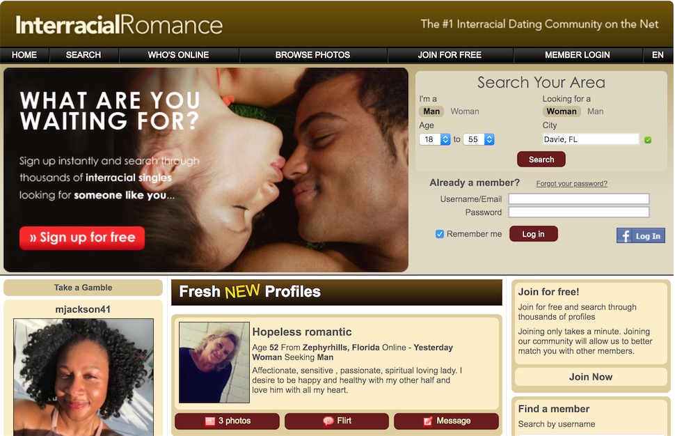This screenshot has height=436, width=675.
Task: Click the red Sign up for free button
Action: (x=82, y=238)
